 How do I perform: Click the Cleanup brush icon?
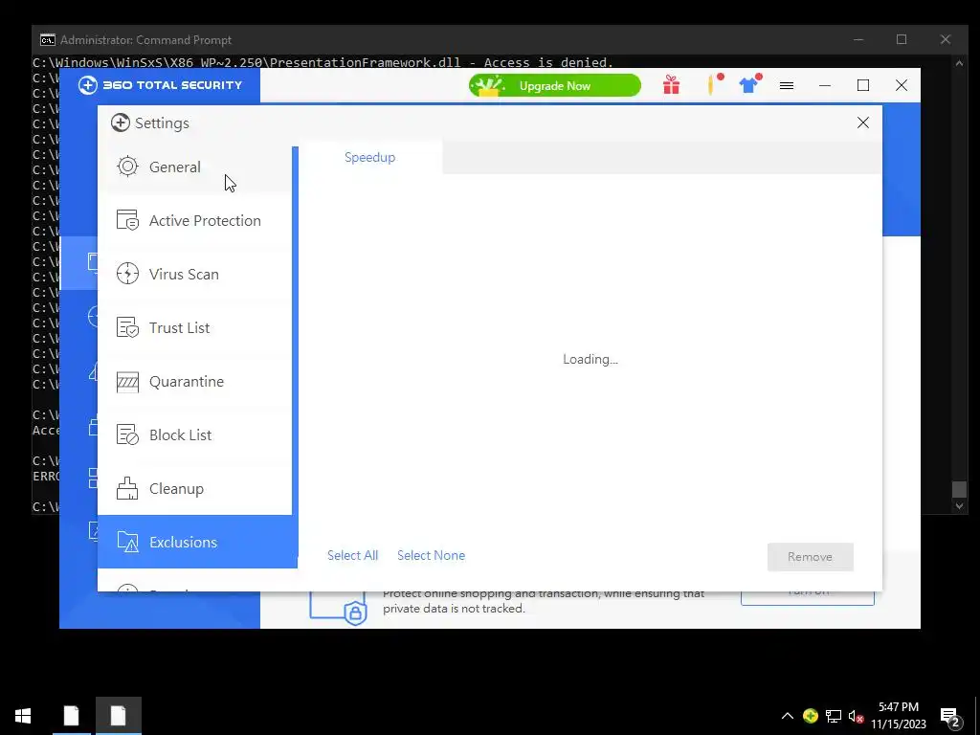click(x=127, y=489)
